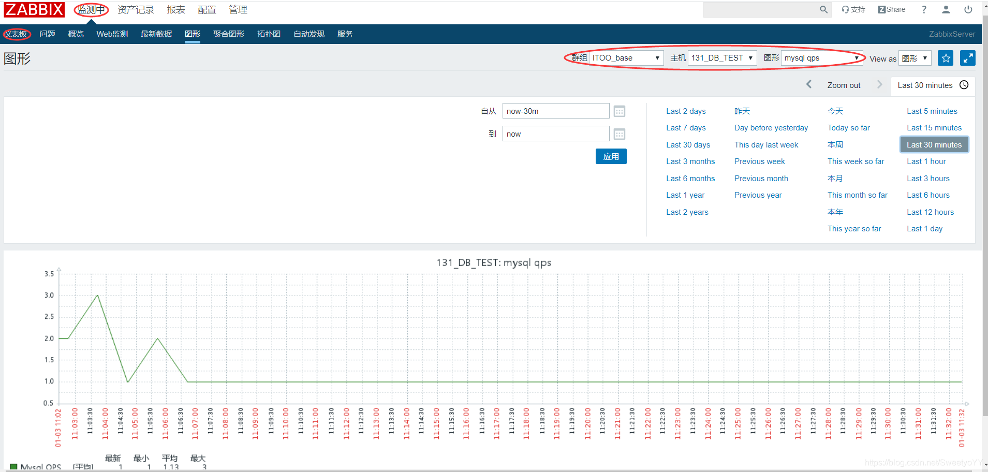Select Last 1 year range
The image size is (988, 472).
click(685, 195)
